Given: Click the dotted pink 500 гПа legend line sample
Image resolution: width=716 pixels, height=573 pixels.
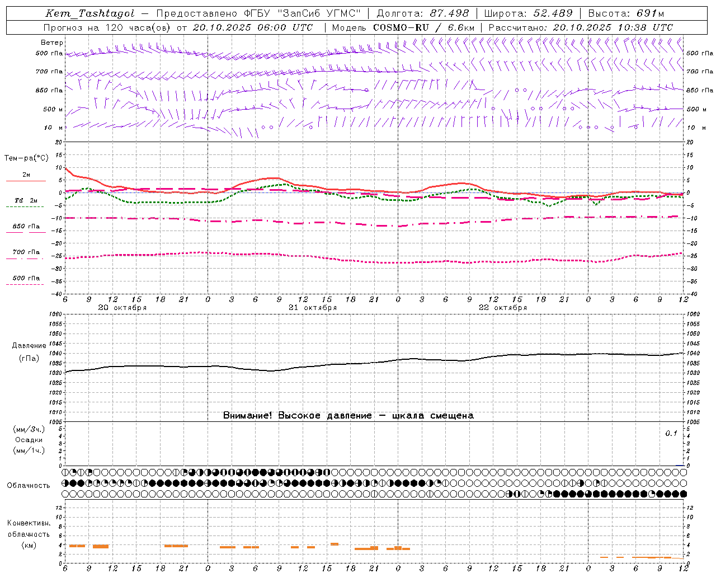Looking at the screenshot, I should 25,285.
